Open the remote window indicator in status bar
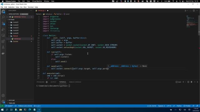This screenshot has height=112, width=200. pyautogui.click(x=2, y=106)
